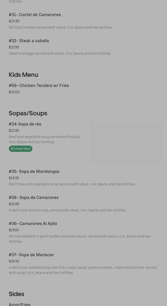Select the $23.95 Shrimp Cocktail price
Viewport: 167px width, 306px height.
click(14, 21)
